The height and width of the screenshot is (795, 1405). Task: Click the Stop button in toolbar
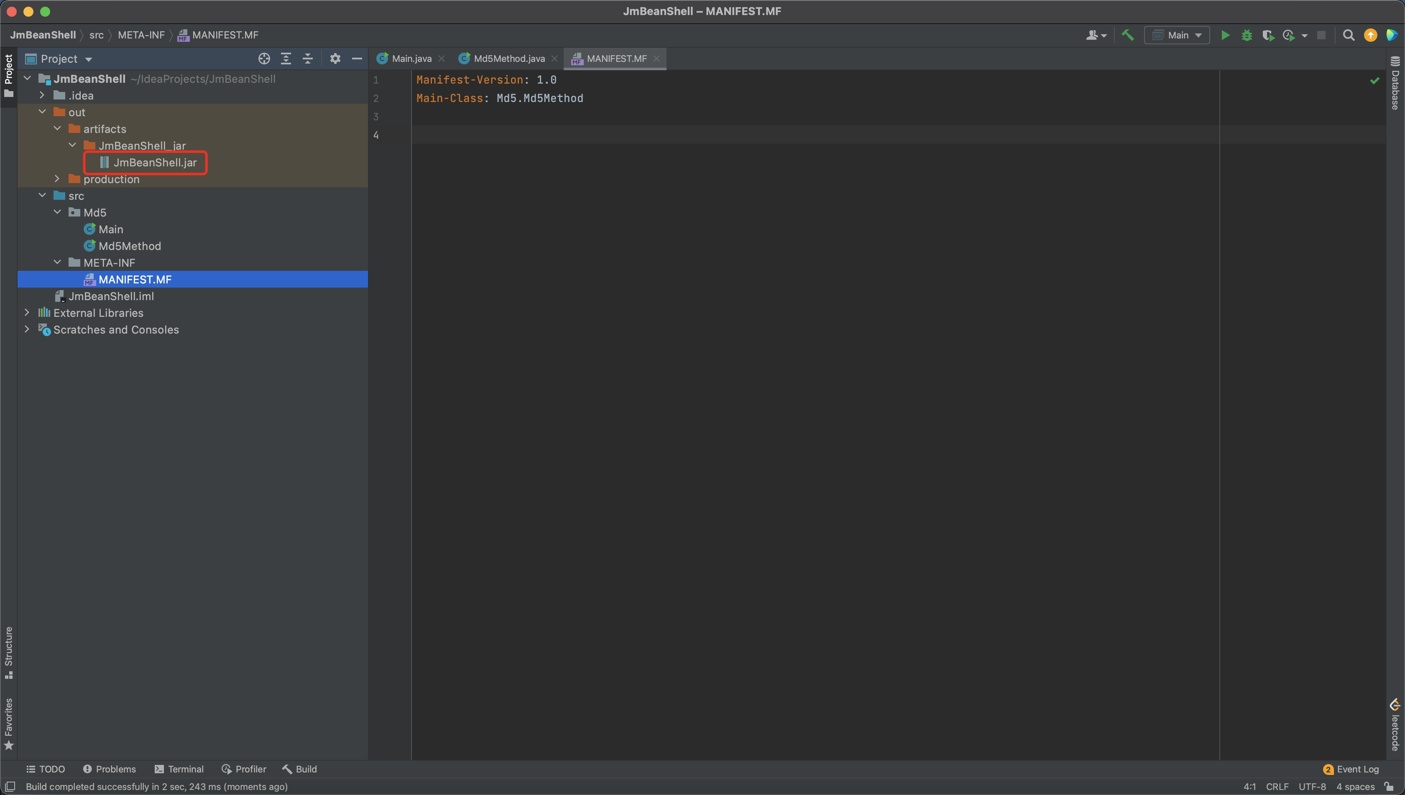(x=1321, y=35)
